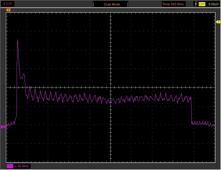Viewport: 221px width, 170px height.
Task: Click the left bracket of the memory bar
Action: pyautogui.click(x=93, y=4)
